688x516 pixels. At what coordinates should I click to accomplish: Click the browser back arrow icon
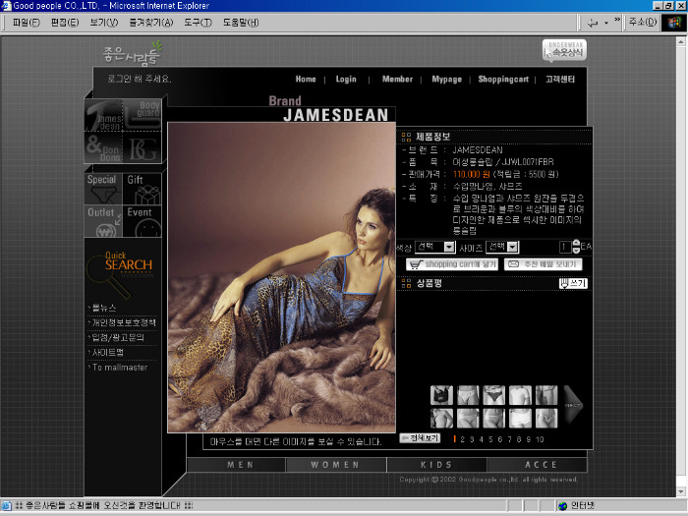[592, 23]
